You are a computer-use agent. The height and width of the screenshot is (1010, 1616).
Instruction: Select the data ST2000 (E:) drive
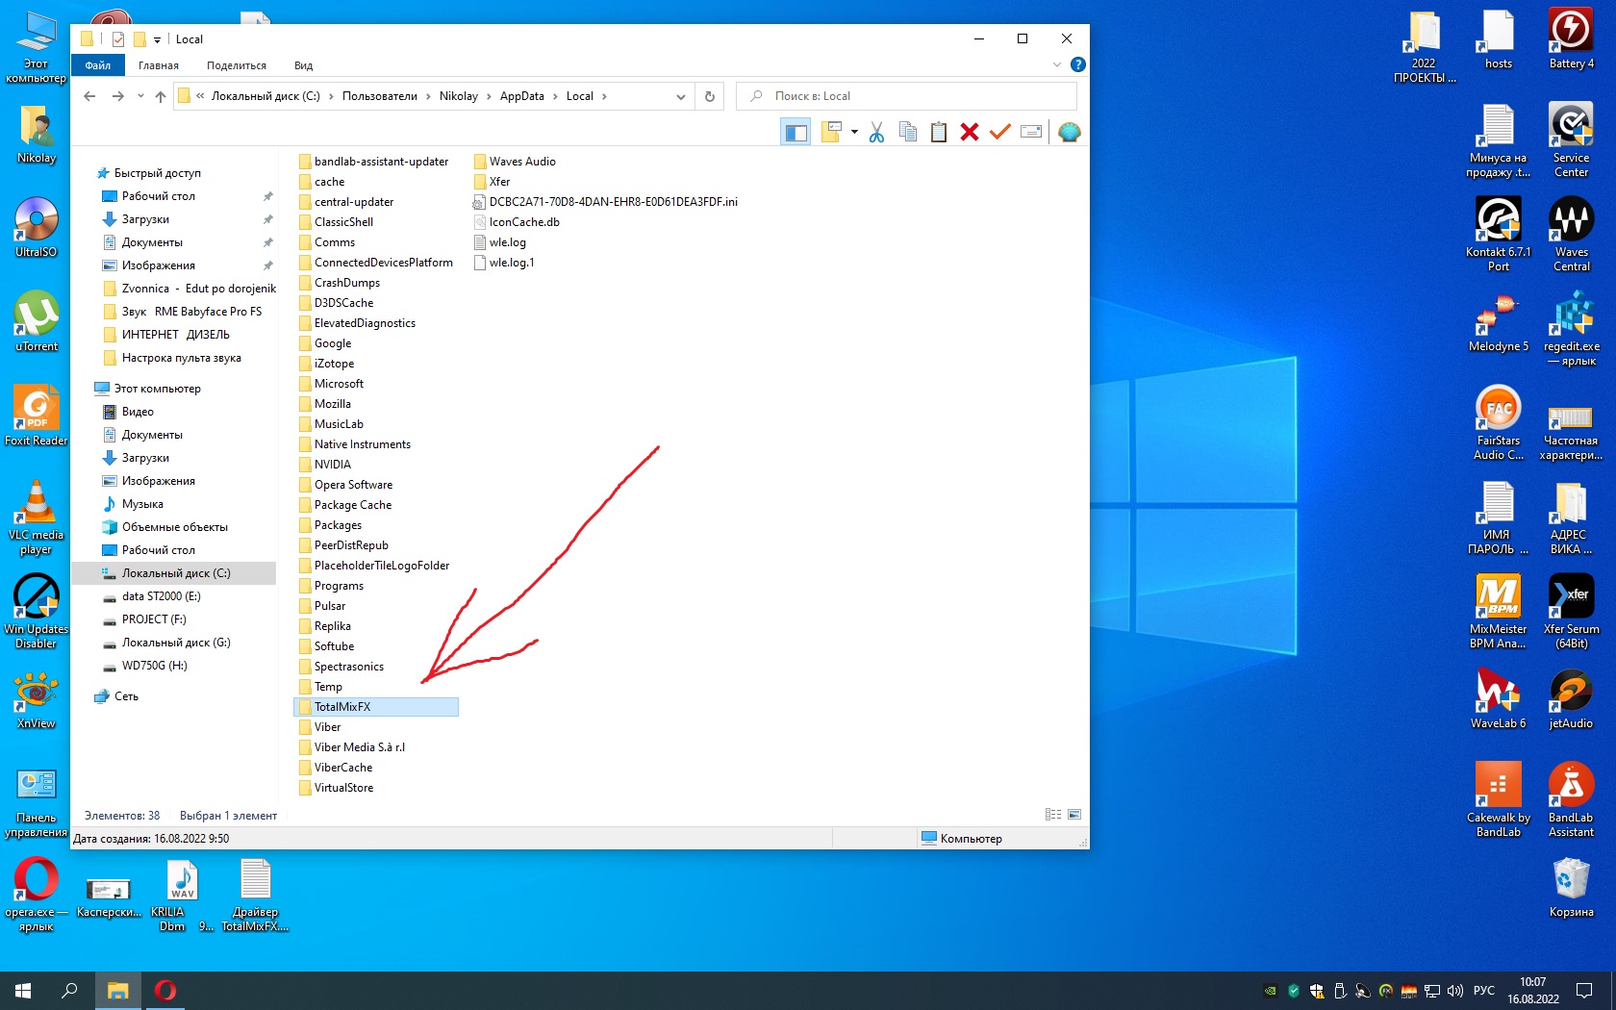click(161, 596)
